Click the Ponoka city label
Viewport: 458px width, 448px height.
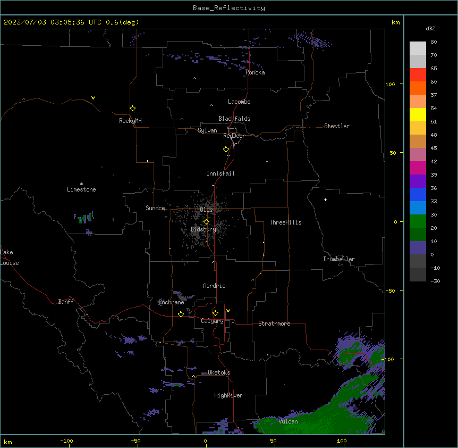pyautogui.click(x=255, y=72)
